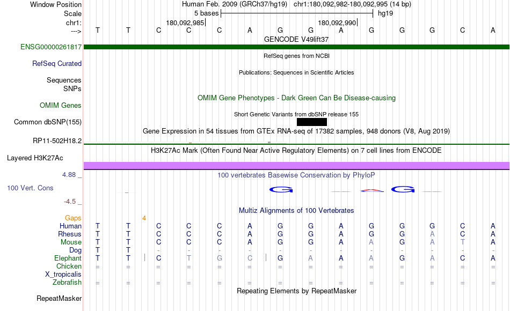Click the Human Feb. 2009 assembly text
The width and height of the screenshot is (510, 311).
coord(235,4)
